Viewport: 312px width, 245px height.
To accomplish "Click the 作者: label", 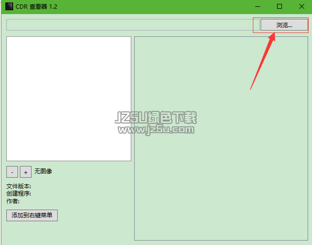I will tap(13, 201).
